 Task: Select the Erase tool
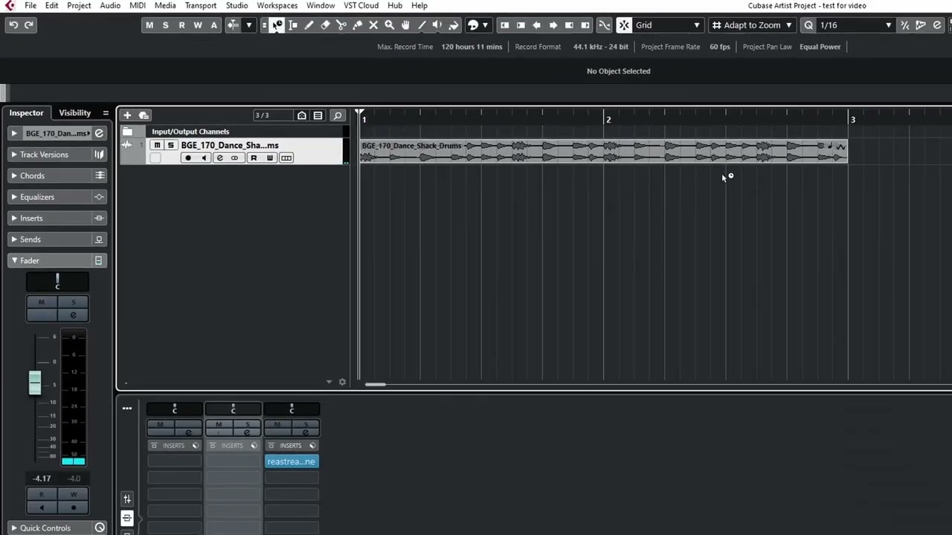[325, 25]
